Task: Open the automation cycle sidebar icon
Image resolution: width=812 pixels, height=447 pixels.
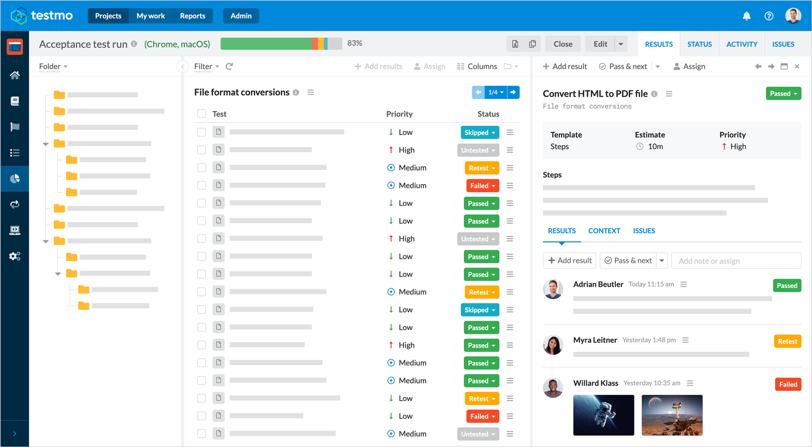Action: click(15, 204)
